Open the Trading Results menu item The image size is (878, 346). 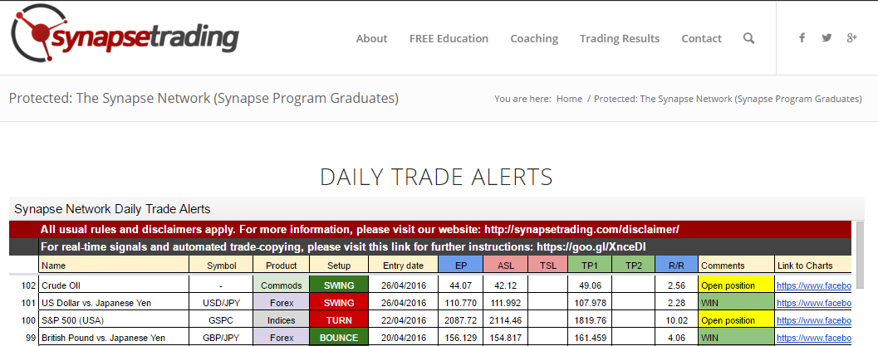tap(620, 38)
